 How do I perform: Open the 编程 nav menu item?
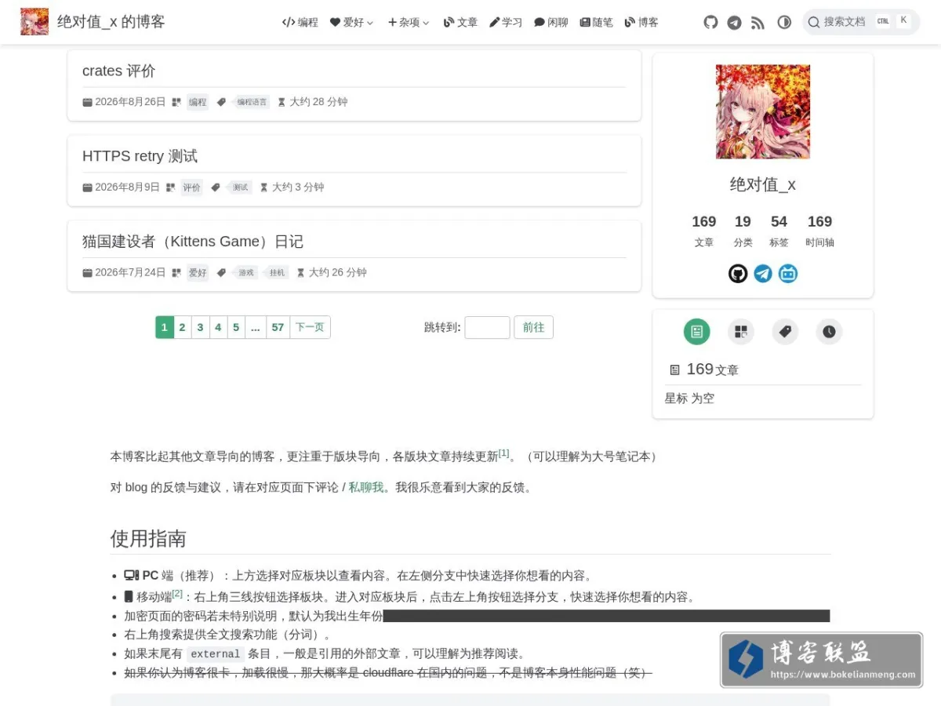tap(300, 22)
